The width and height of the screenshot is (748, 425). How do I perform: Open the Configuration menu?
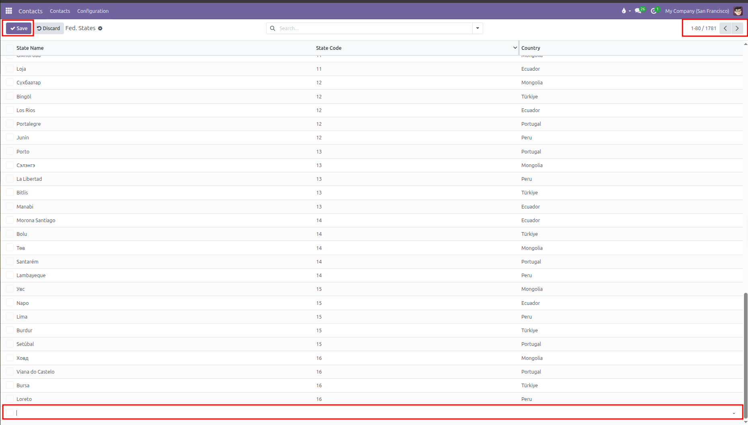(x=93, y=11)
